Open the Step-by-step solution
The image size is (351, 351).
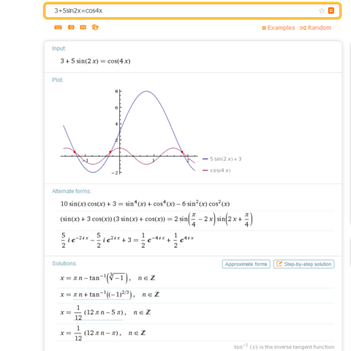(x=303, y=264)
